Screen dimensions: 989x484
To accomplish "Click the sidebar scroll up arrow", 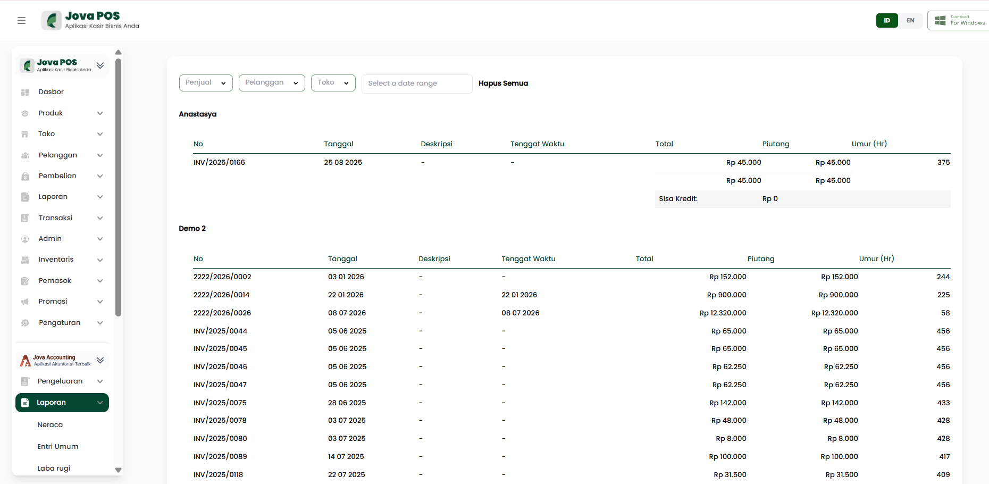I will pyautogui.click(x=118, y=52).
